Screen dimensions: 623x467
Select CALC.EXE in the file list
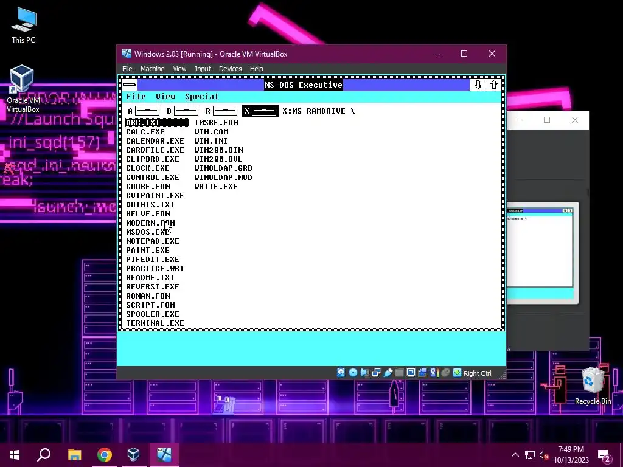pos(145,132)
